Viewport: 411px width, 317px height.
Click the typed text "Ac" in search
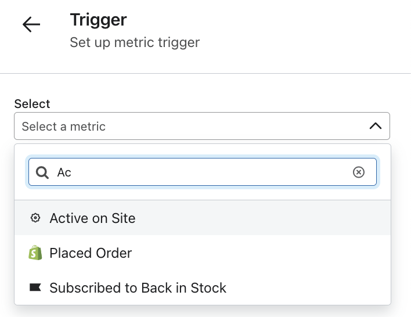(x=64, y=172)
